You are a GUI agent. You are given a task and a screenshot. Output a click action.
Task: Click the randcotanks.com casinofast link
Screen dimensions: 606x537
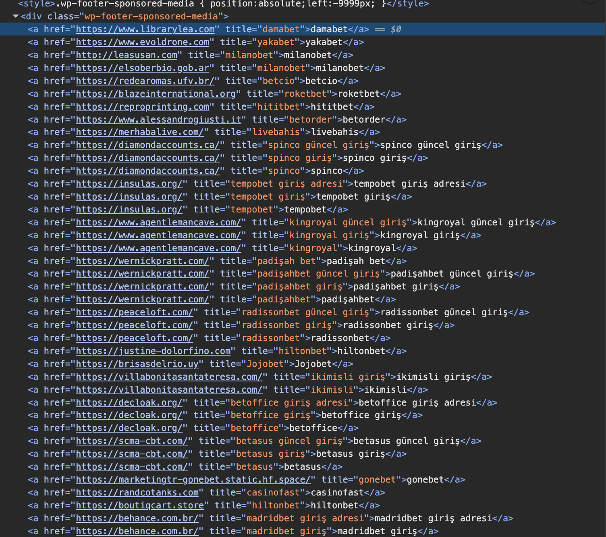pos(137,493)
